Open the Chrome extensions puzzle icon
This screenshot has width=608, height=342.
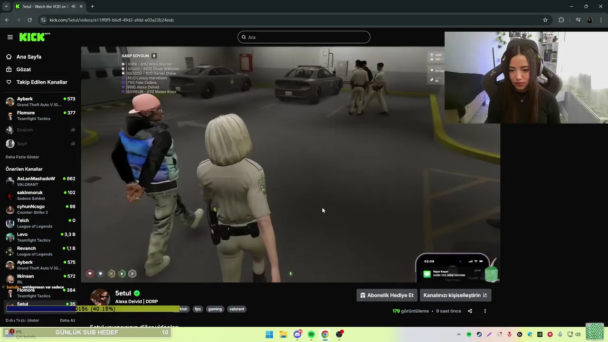point(561,20)
